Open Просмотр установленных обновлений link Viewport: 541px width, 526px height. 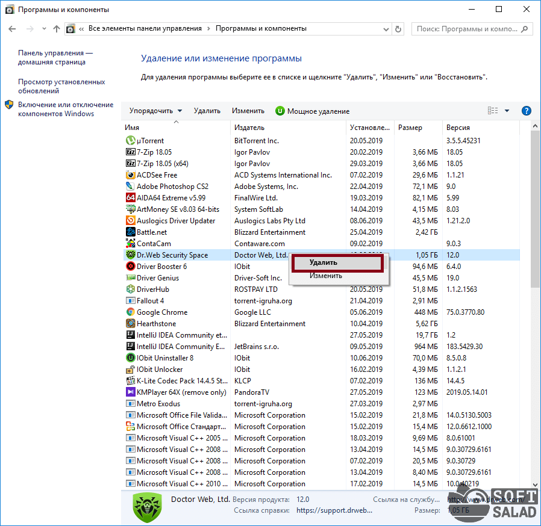(x=61, y=86)
